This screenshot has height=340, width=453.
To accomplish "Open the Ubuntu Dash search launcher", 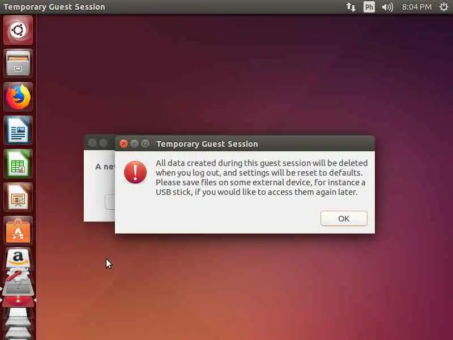I will point(18,30).
